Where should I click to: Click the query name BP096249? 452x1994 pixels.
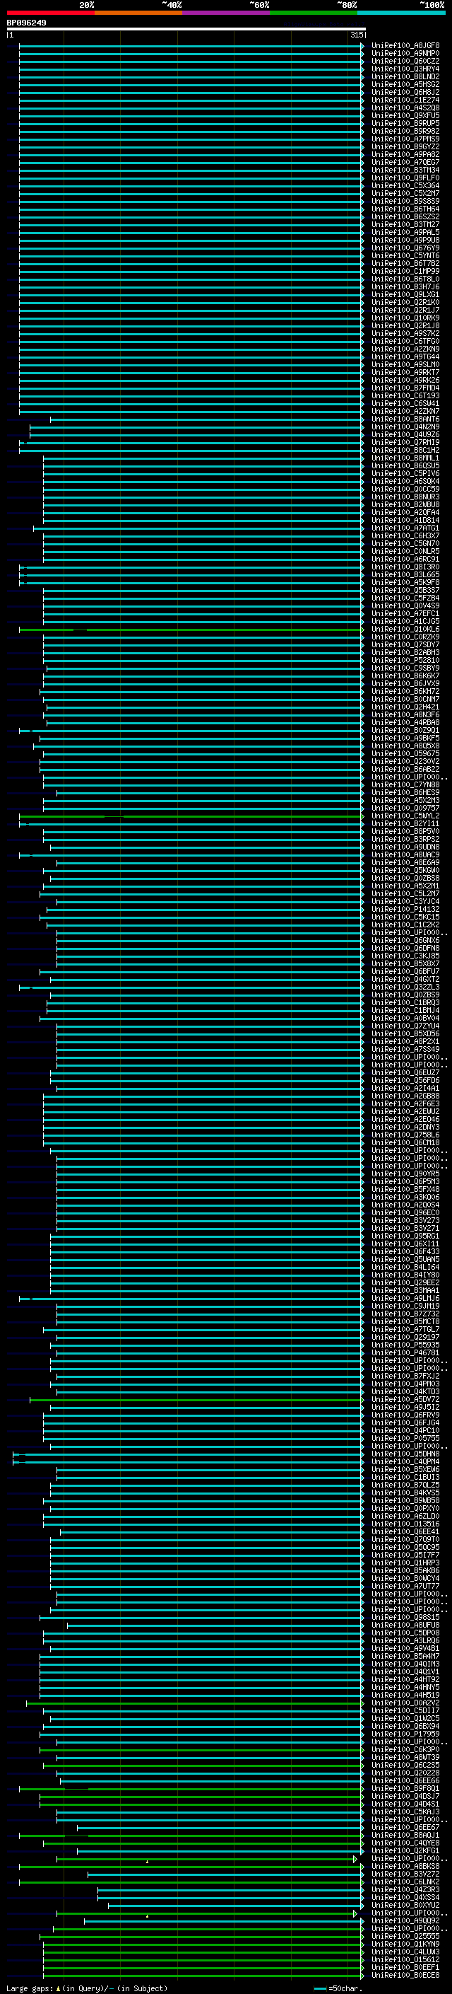26,23
